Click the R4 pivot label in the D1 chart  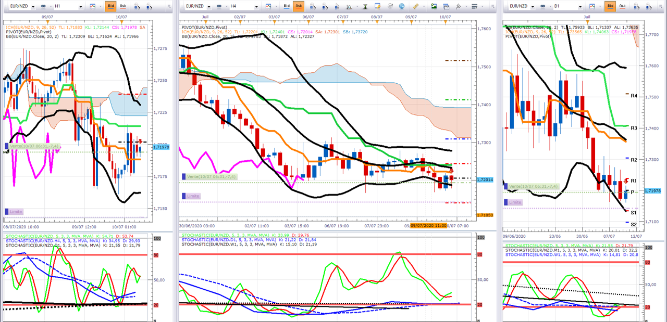click(634, 96)
